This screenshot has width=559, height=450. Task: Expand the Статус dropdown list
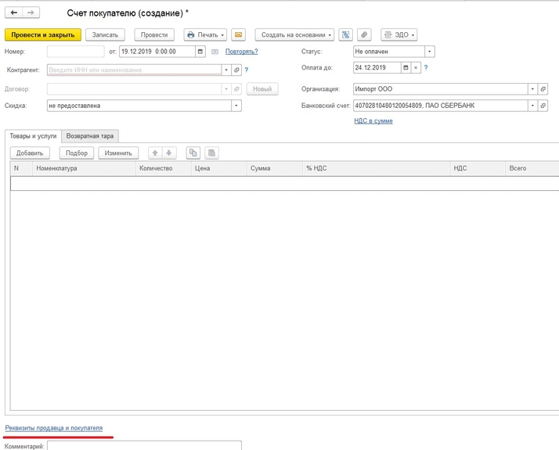[429, 52]
